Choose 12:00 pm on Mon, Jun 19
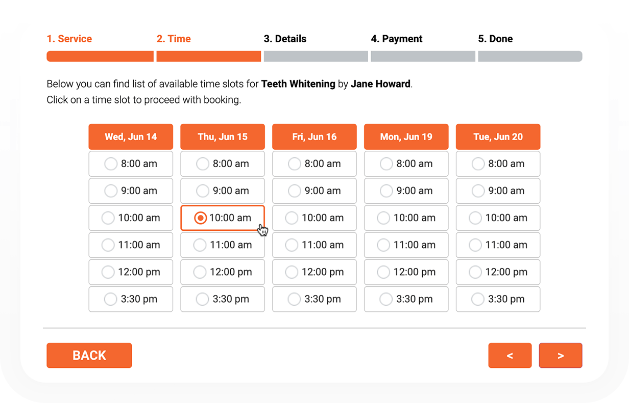The image size is (629, 403). coord(406,272)
